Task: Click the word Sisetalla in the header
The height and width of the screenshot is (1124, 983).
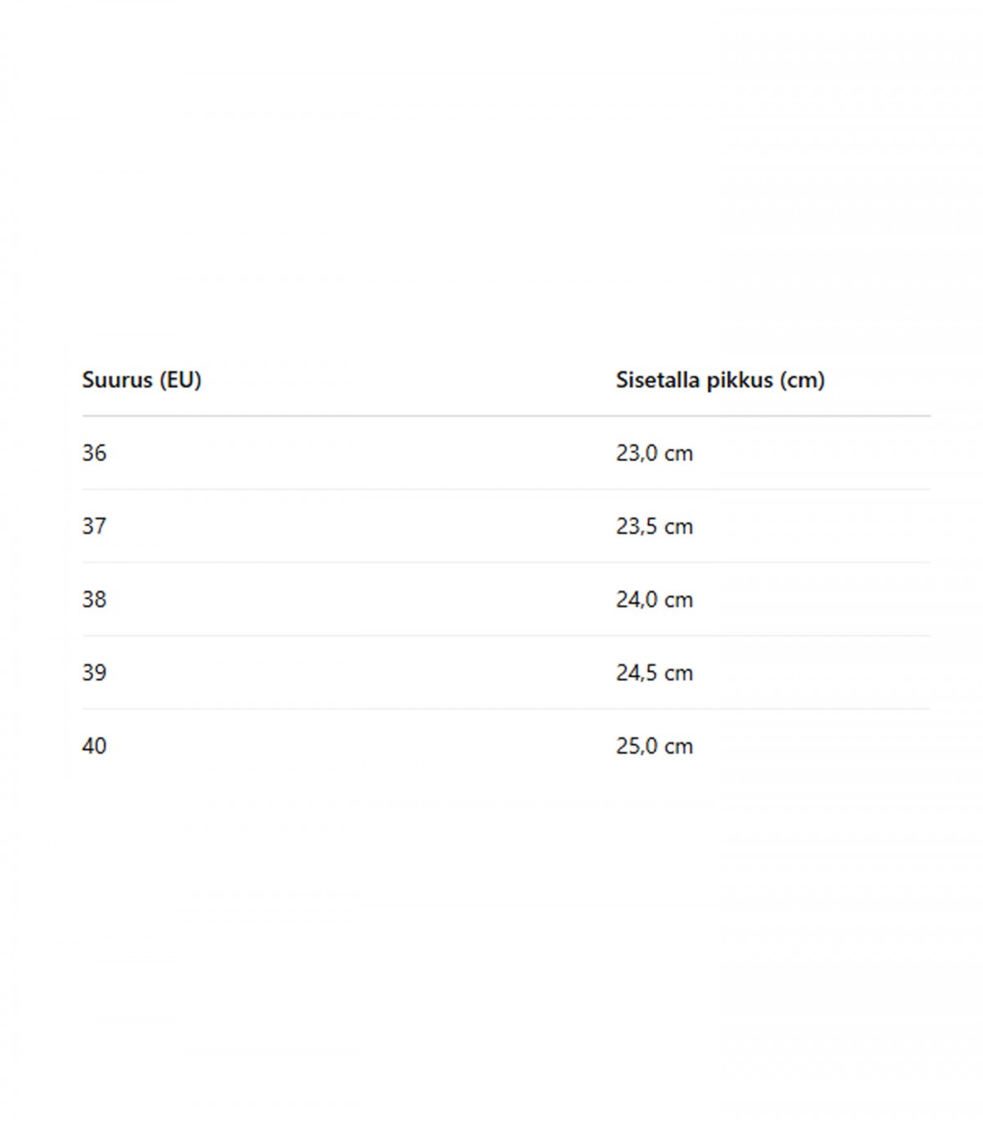Action: click(654, 380)
